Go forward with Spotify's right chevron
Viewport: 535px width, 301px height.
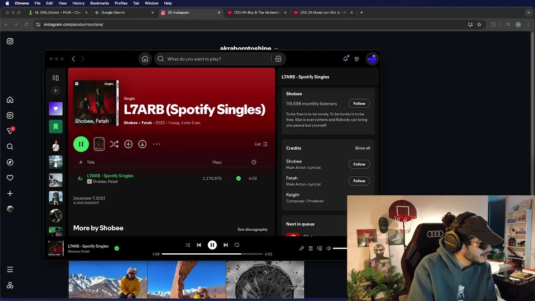82,59
